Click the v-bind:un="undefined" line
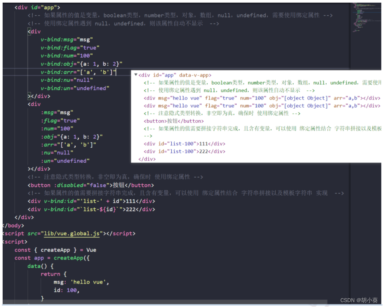This screenshot has width=384, height=307. 75,88
